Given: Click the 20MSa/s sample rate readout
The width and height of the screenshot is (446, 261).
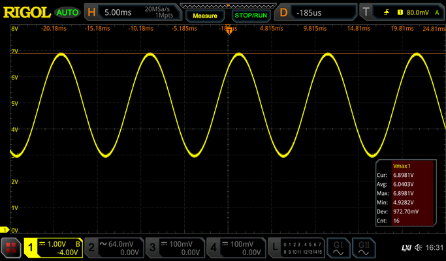Looking at the screenshot, I should pos(157,9).
